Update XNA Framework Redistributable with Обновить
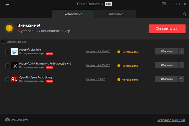This screenshot has width=189, height=126. coord(167,65)
